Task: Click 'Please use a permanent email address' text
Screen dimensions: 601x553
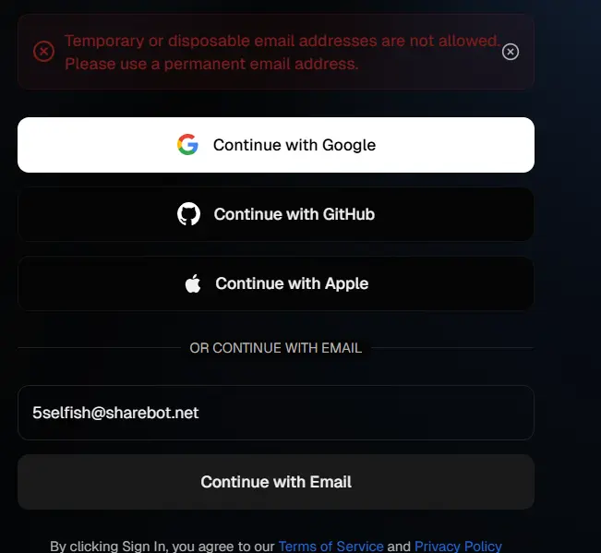Action: (x=211, y=64)
